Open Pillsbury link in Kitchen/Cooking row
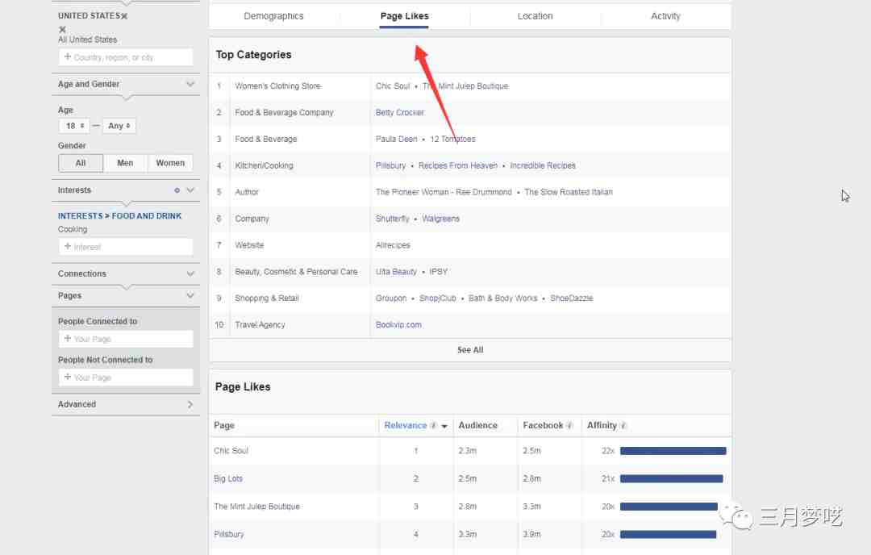The width and height of the screenshot is (871, 555). 390,165
